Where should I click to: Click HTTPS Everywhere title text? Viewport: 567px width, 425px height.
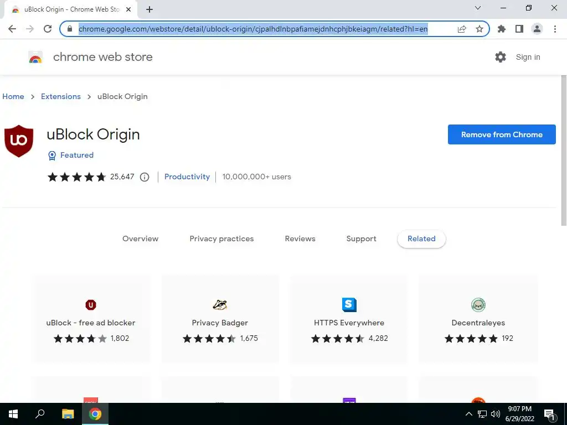349,323
